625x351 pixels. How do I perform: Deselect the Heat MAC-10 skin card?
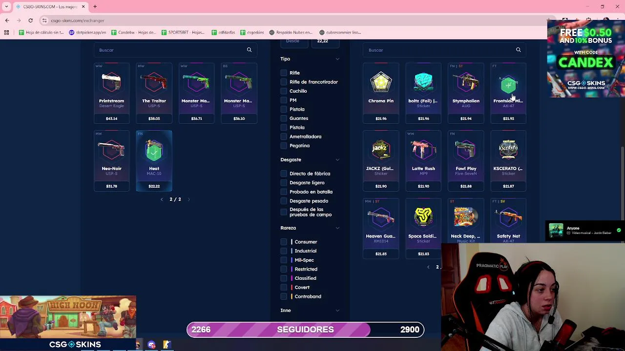tap(154, 161)
